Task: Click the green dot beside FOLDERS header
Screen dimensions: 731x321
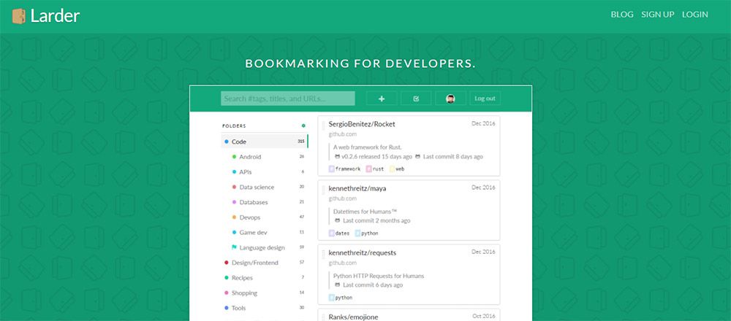Action: pyautogui.click(x=303, y=125)
